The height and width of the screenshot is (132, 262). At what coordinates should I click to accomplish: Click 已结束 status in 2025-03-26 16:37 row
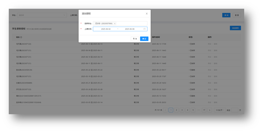(x=192, y=90)
